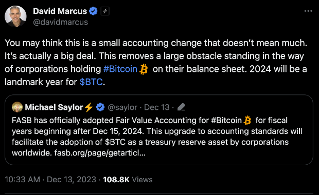Open the blue $BTC cashtag link

pyautogui.click(x=91, y=82)
